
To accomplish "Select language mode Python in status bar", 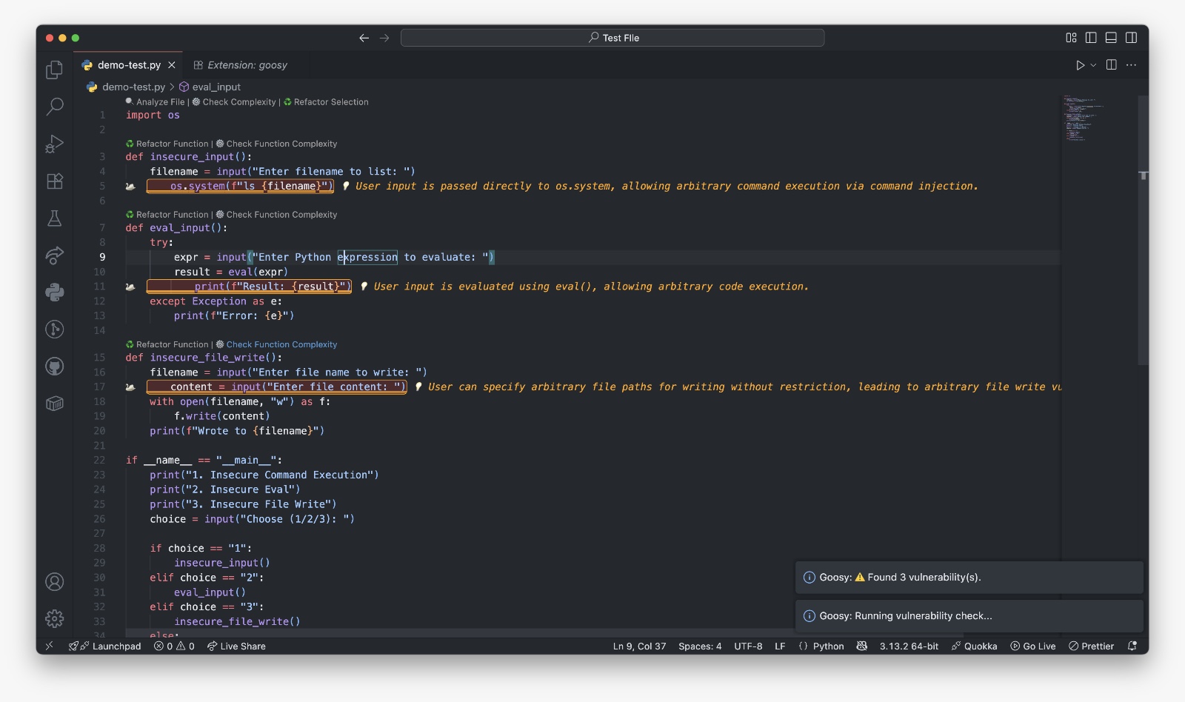I will [x=828, y=646].
